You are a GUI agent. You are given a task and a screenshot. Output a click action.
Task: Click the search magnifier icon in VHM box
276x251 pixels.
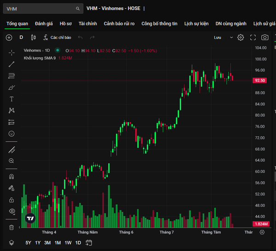(77, 9)
